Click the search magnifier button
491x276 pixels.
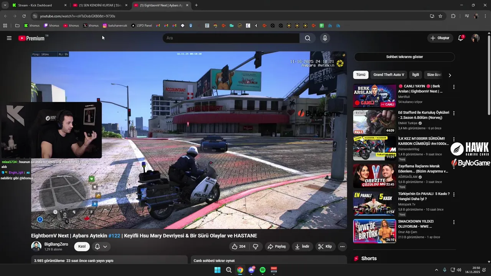tap(308, 38)
